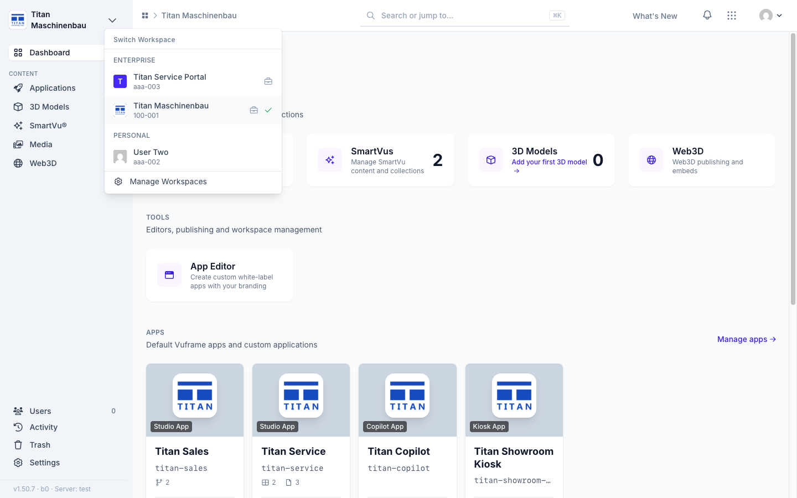Click the version text v1.50.7
Screen dimensions: 797x498
tap(24, 489)
